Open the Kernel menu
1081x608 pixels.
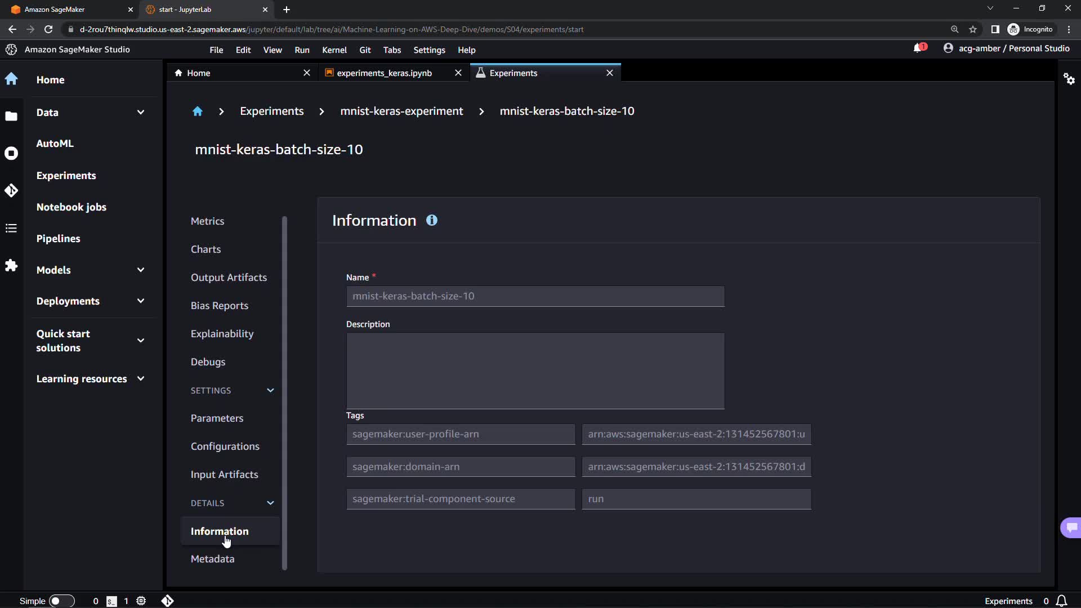[334, 50]
